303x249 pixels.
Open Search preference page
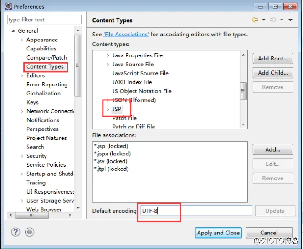click(x=35, y=147)
